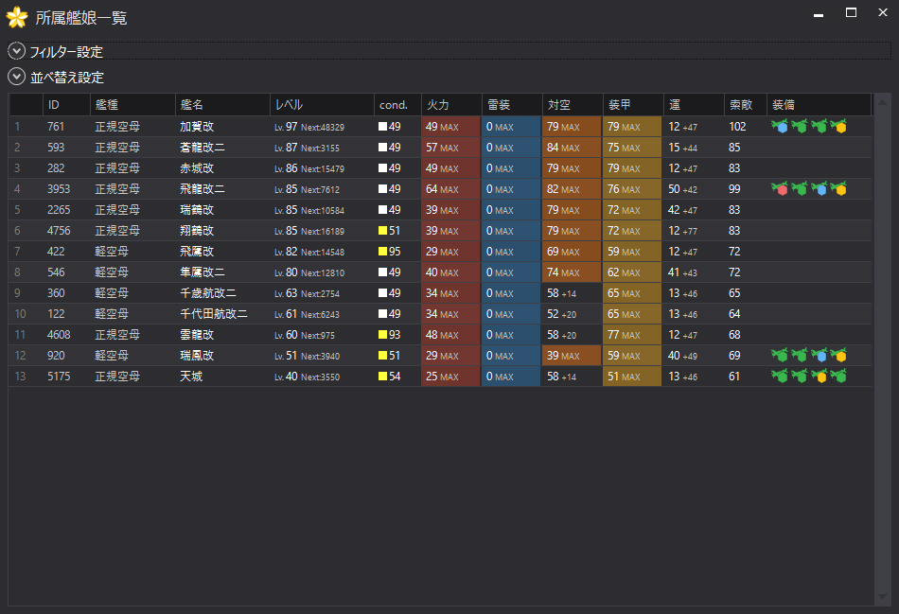The height and width of the screenshot is (614, 899).
Task: Click the second green fighter icon for 天城
Action: coord(800,377)
